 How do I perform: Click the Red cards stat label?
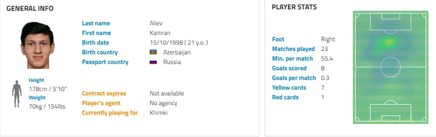point(285,97)
